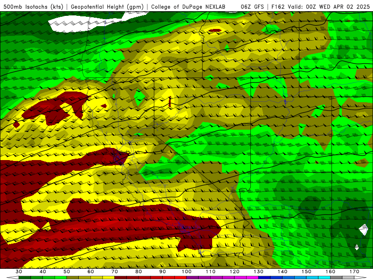Click the 'F162' forecast hour label
Viewport: 373px width, 280px height.
pyautogui.click(x=278, y=7)
